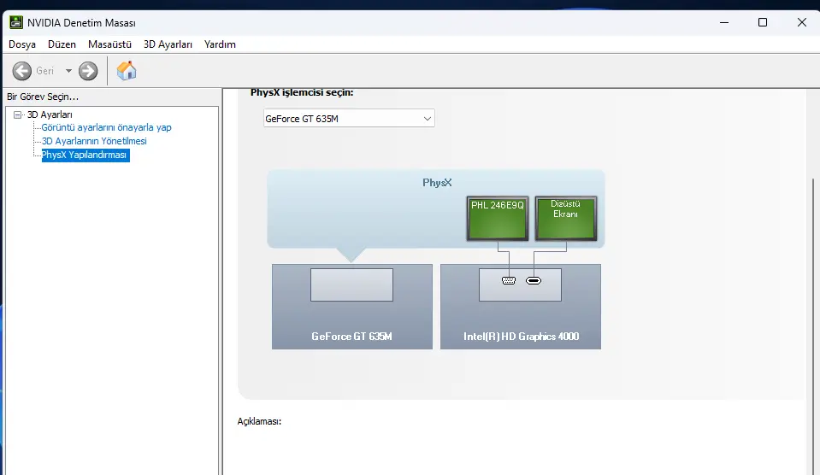Image resolution: width=820 pixels, height=475 pixels.
Task: Open the Masaüstü menu
Action: 109,44
